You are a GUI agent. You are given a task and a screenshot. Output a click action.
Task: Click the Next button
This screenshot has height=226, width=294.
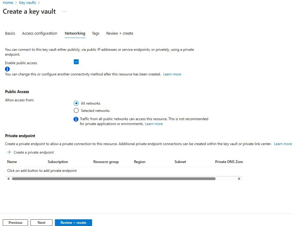(x=41, y=222)
